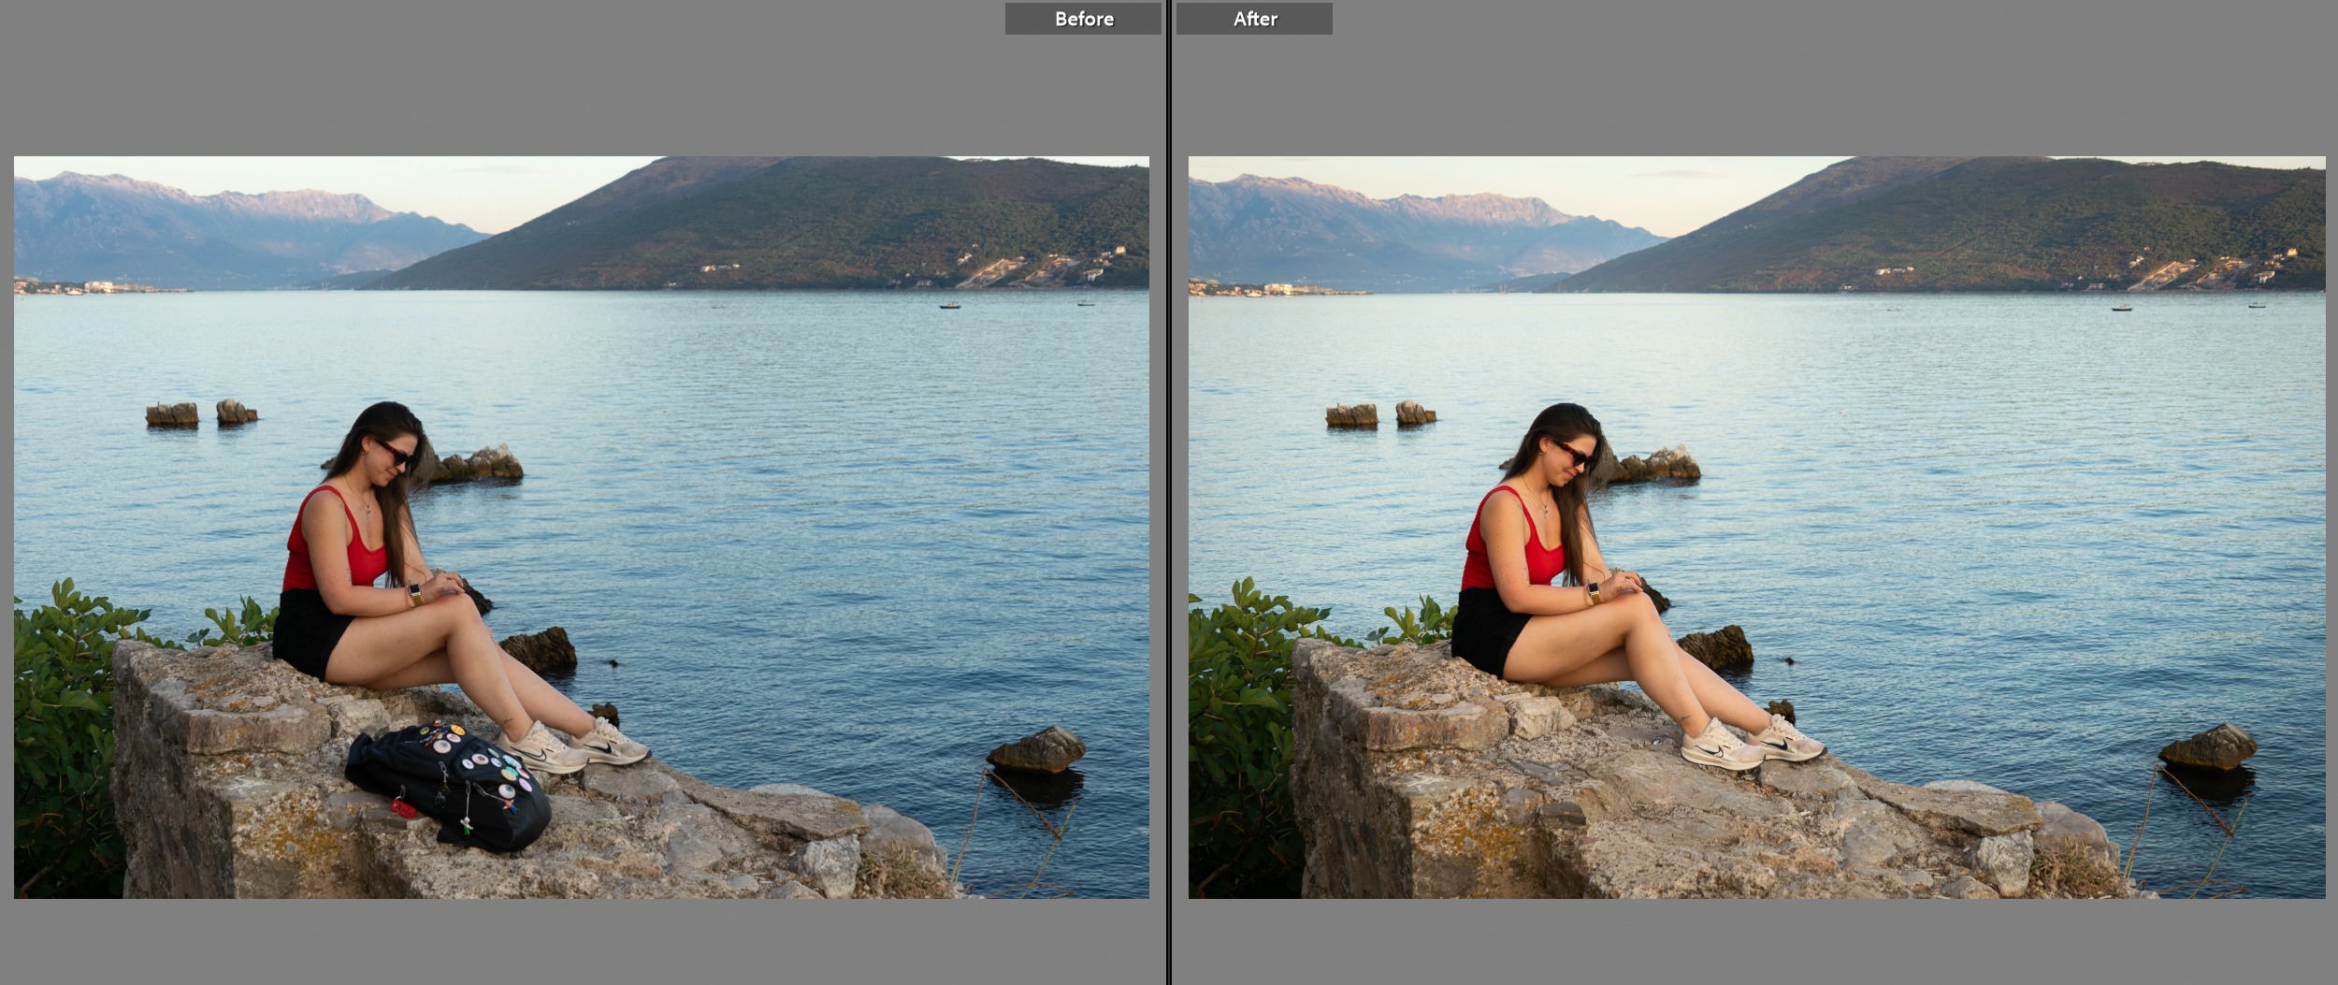Click the After photo without backpack

(1756, 528)
